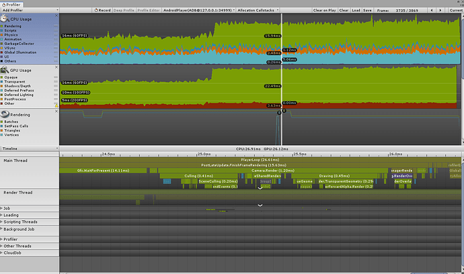Open the Timeline view dropdown
The width and height of the screenshot is (464, 274).
tap(30, 148)
